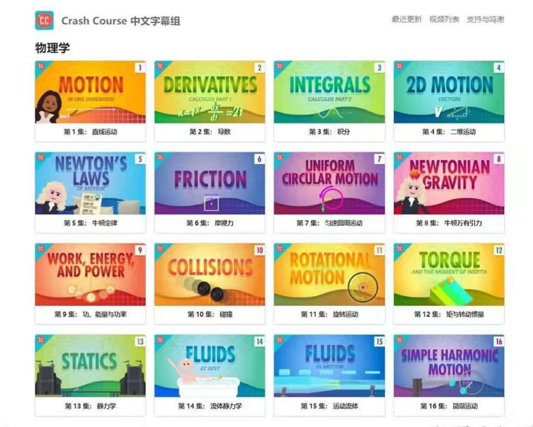Click the caption 第 8 集: 牛顿万有引力
533x427 pixels.
point(449,224)
